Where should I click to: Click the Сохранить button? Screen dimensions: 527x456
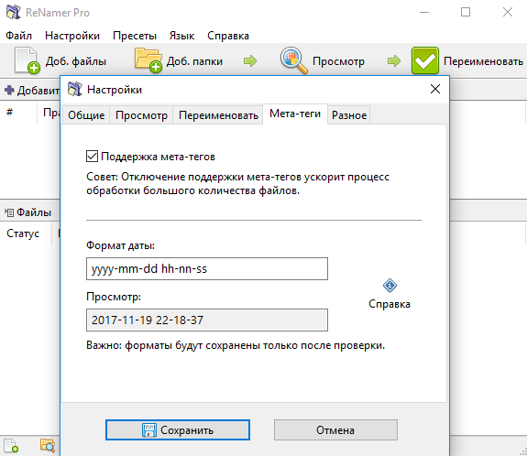178,429
